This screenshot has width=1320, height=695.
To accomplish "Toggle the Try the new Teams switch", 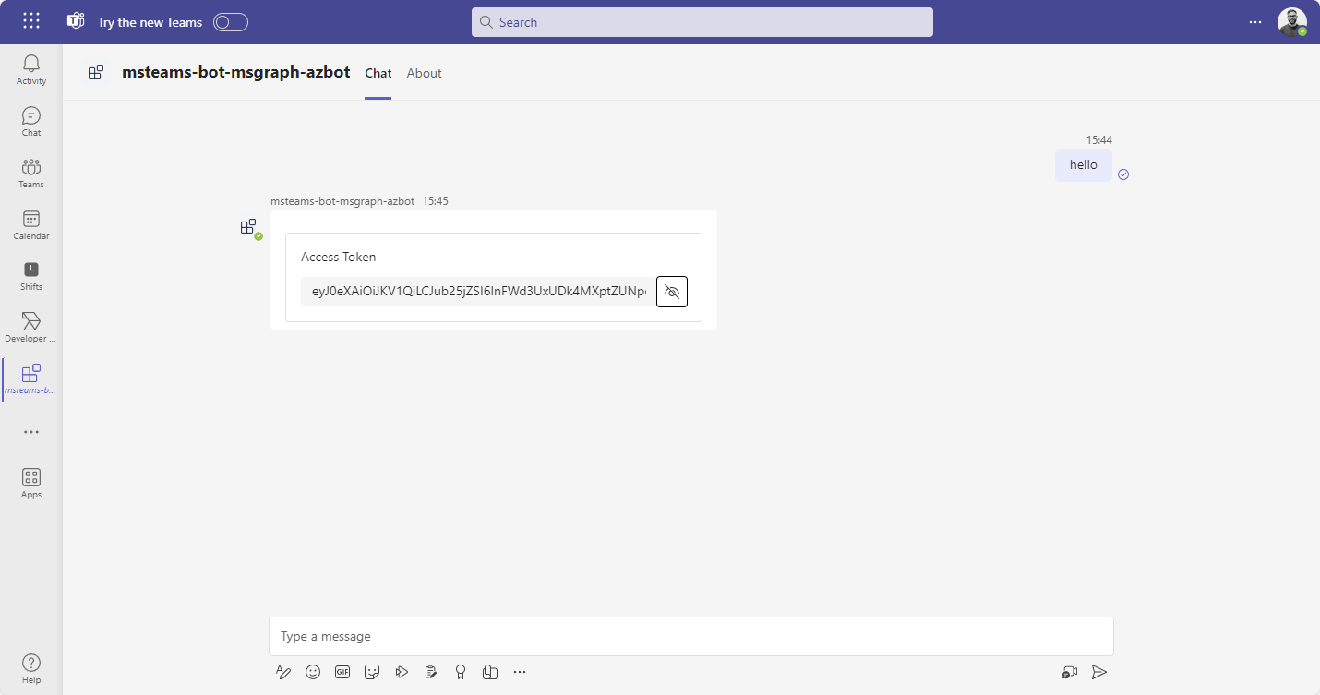I will coord(231,22).
